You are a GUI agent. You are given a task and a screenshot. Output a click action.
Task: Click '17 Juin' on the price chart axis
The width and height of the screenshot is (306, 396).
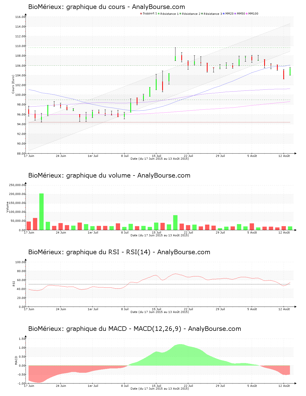coord(29,156)
